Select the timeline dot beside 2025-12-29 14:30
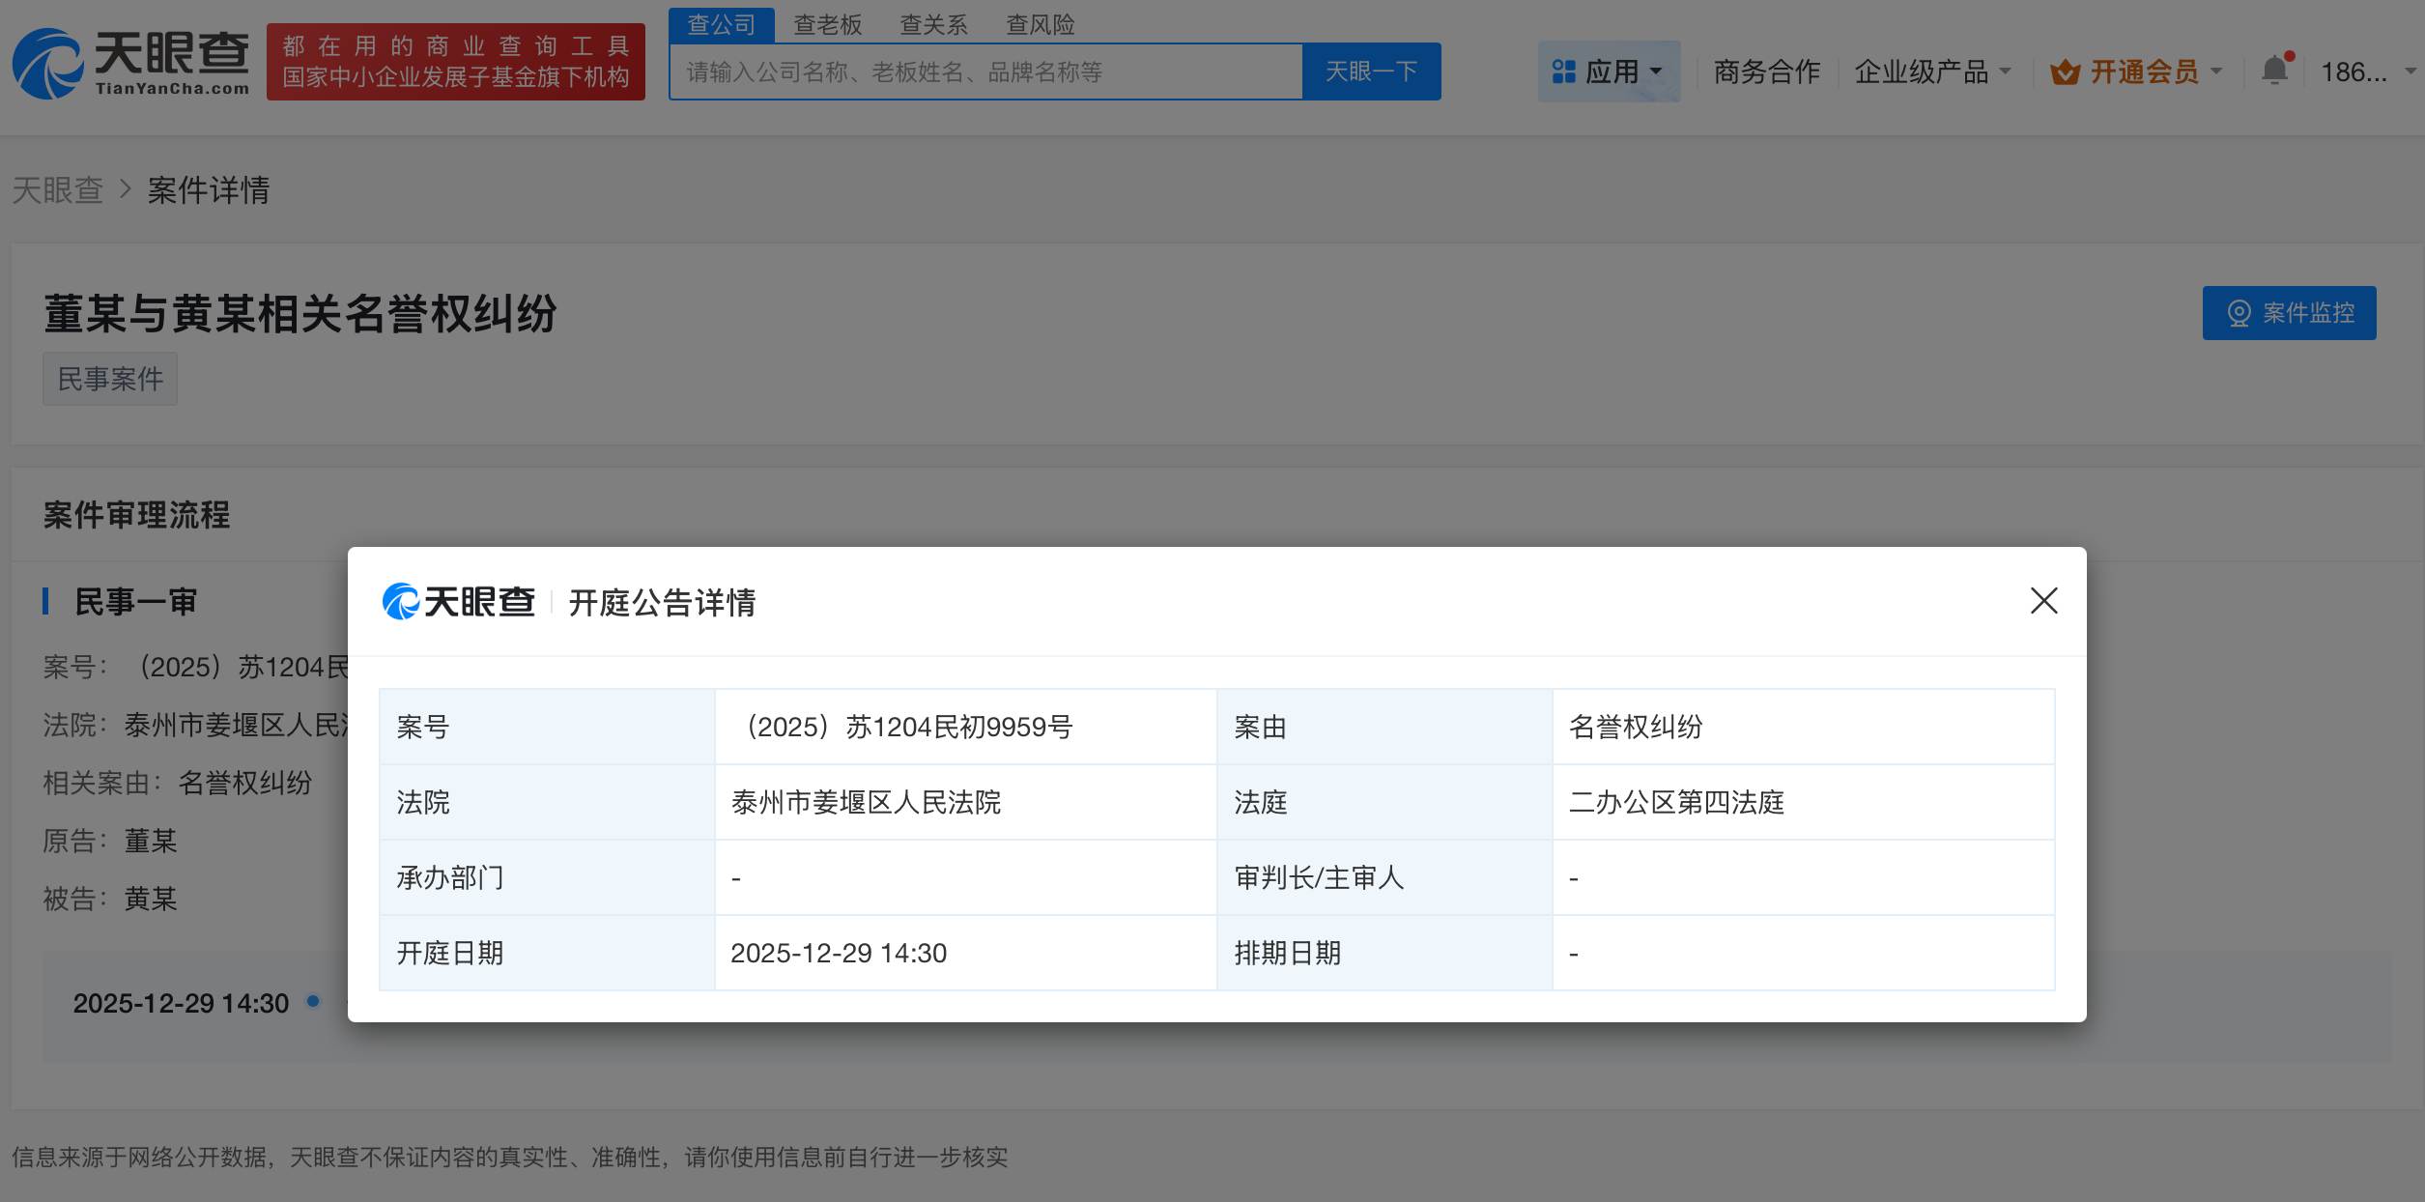The image size is (2425, 1202). [x=312, y=1002]
